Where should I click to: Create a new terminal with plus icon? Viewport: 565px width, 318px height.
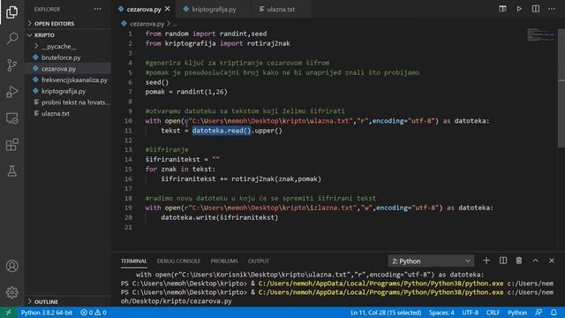(x=486, y=261)
